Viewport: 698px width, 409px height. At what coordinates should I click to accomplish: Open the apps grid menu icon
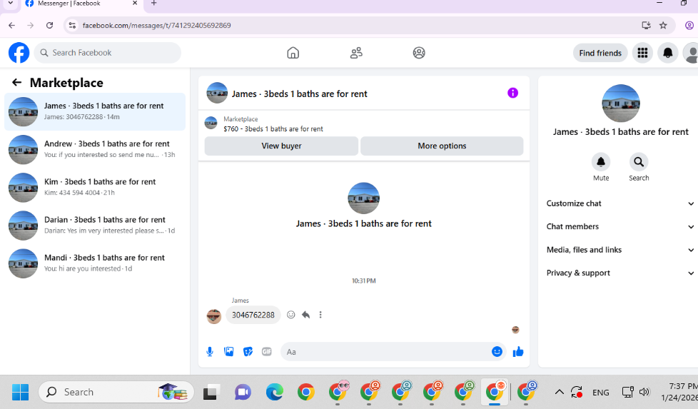click(642, 53)
